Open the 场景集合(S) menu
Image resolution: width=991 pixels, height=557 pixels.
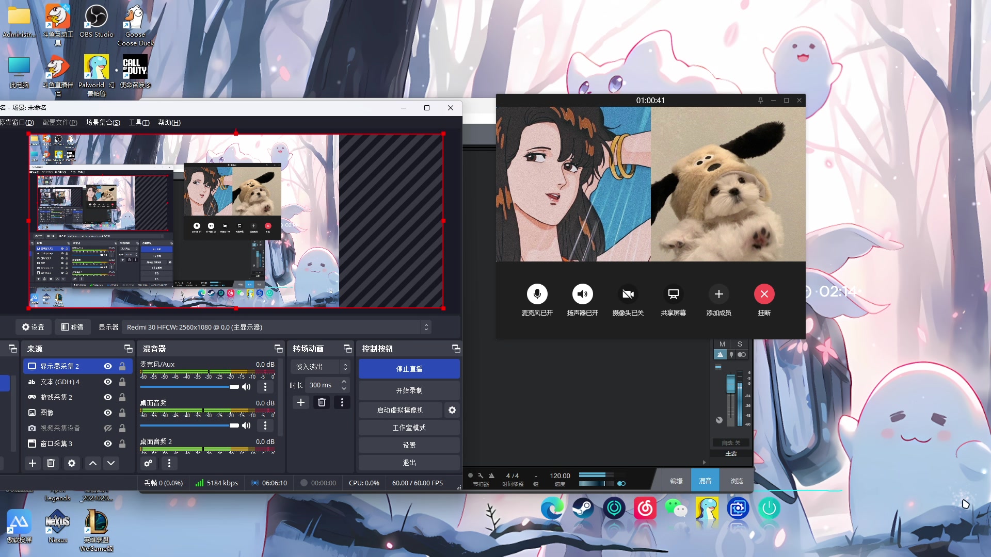pos(103,122)
